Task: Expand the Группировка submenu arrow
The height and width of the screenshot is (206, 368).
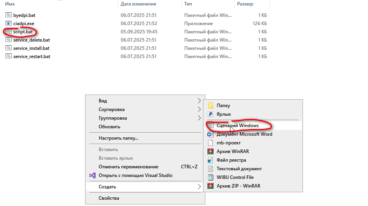Action: (199, 118)
